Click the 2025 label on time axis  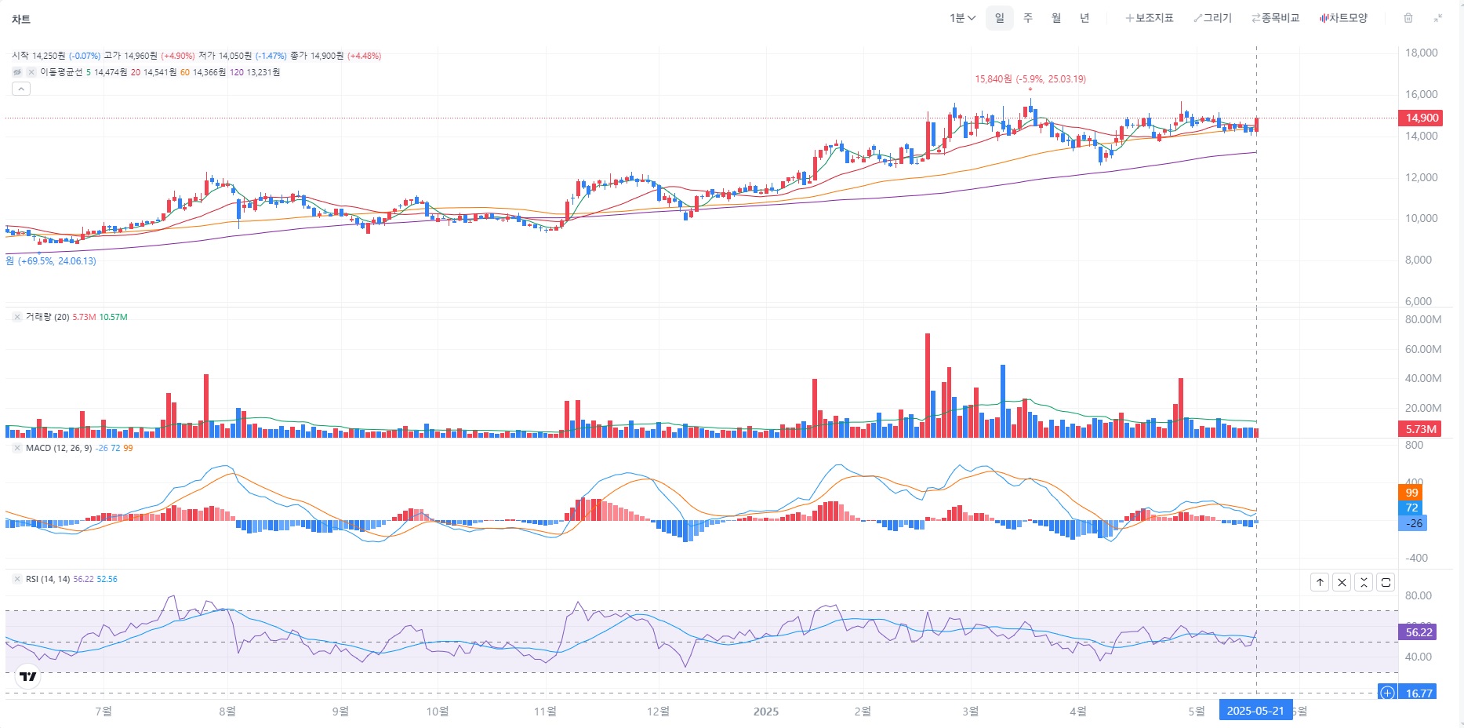pyautogui.click(x=766, y=712)
